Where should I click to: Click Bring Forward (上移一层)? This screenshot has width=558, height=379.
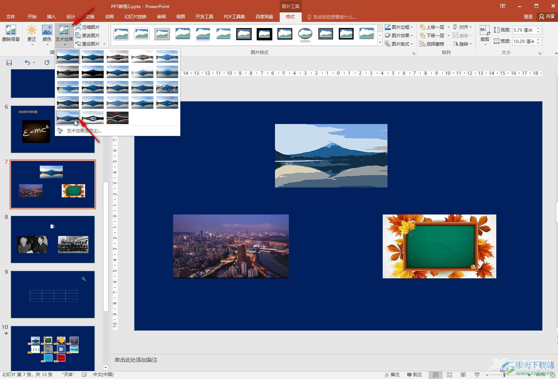tap(432, 27)
